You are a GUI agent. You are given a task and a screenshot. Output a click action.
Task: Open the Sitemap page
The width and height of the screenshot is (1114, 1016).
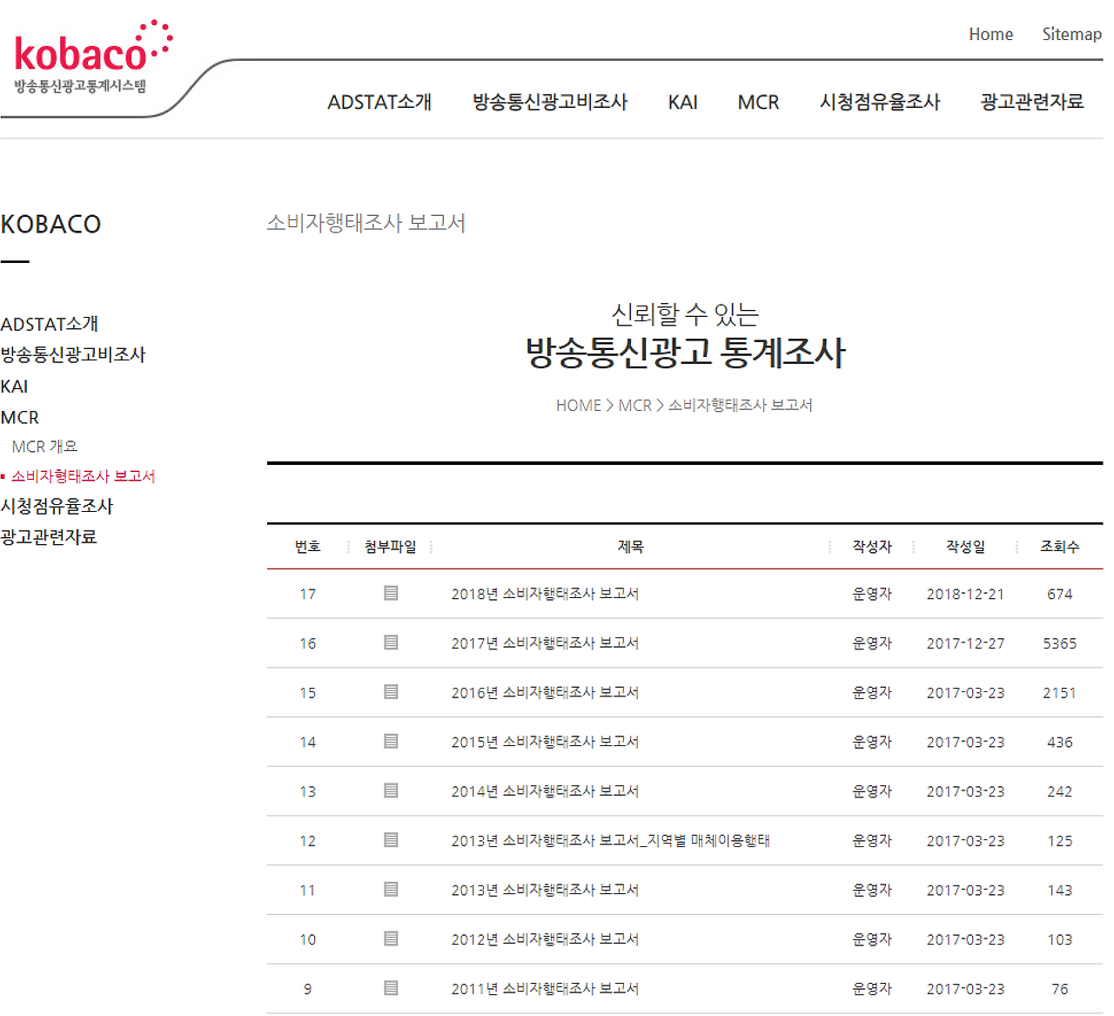(1071, 34)
